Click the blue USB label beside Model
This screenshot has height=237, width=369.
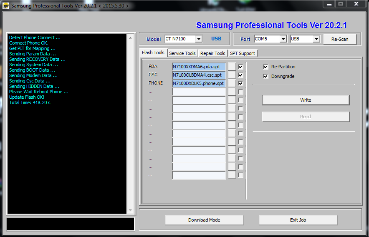pyautogui.click(x=216, y=39)
